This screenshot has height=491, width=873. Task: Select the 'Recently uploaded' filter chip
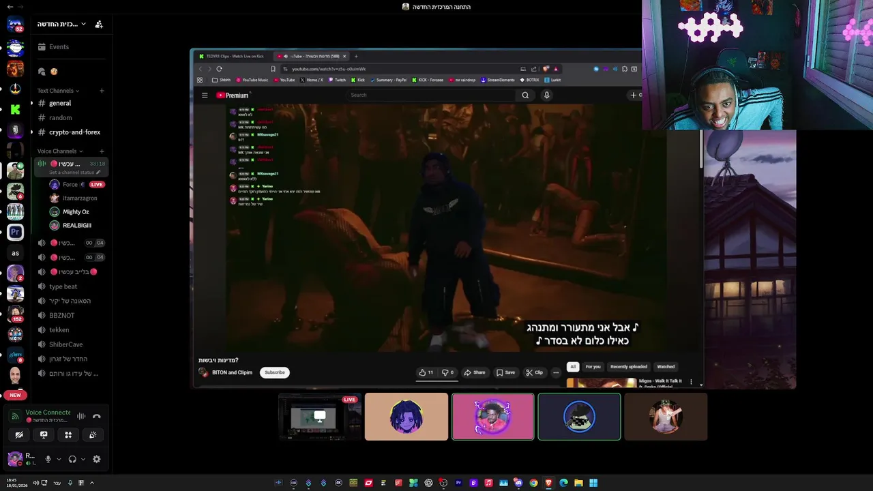pos(629,367)
